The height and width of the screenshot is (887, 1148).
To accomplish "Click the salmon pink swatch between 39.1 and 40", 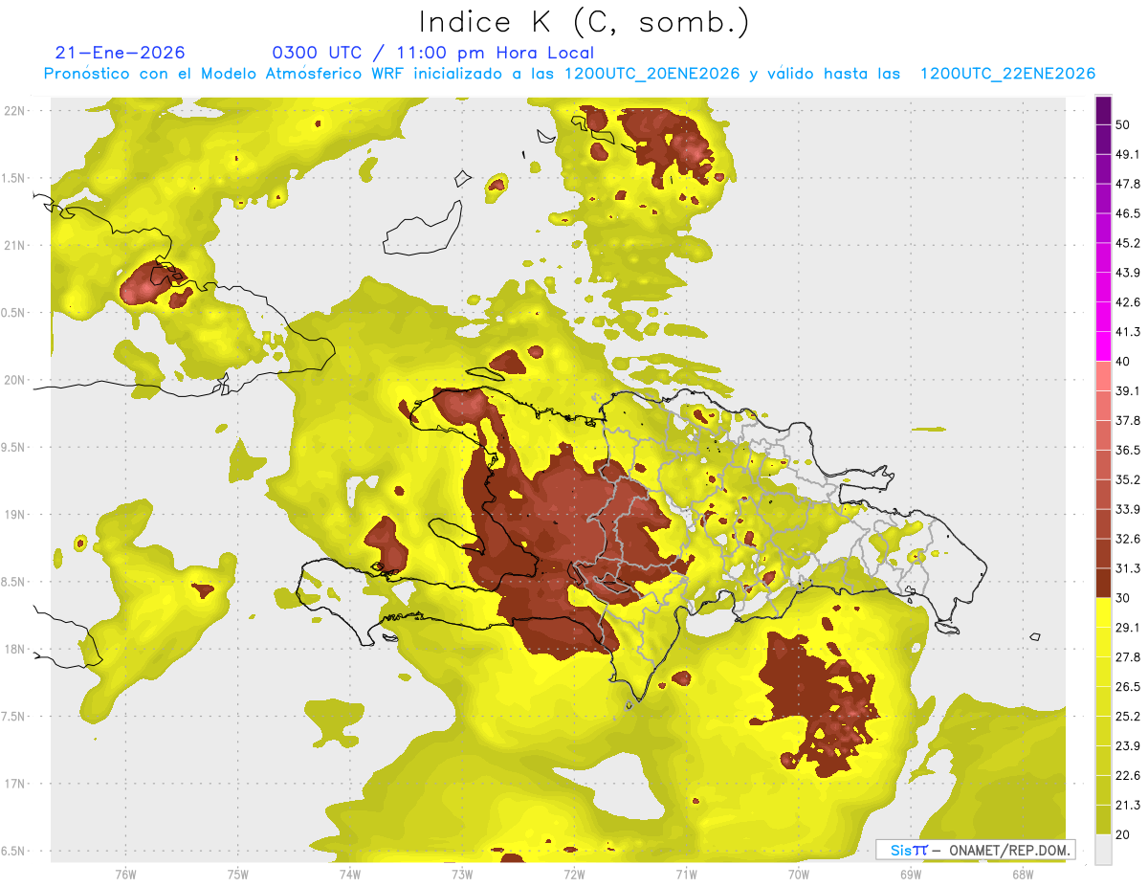I will 1103,376.
